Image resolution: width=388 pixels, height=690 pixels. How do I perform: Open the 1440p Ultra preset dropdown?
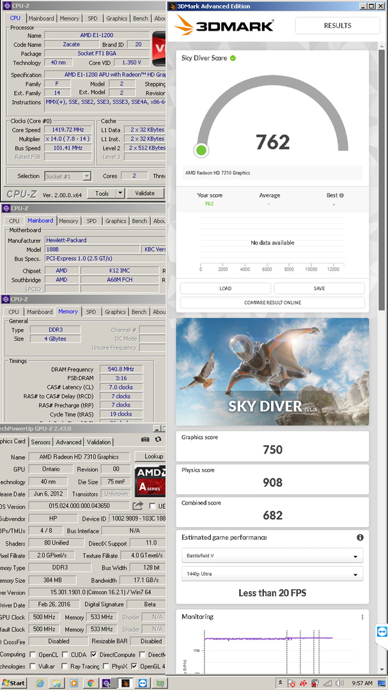[x=272, y=574]
